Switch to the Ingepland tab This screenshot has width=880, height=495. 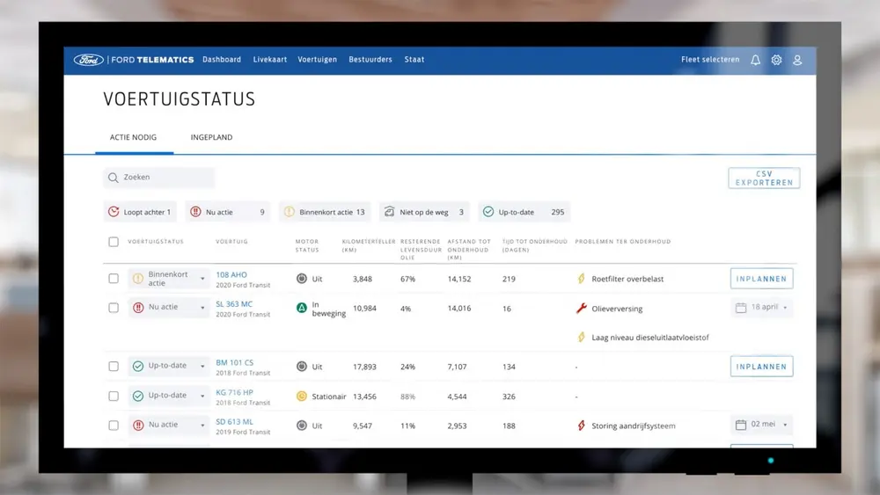tap(211, 138)
